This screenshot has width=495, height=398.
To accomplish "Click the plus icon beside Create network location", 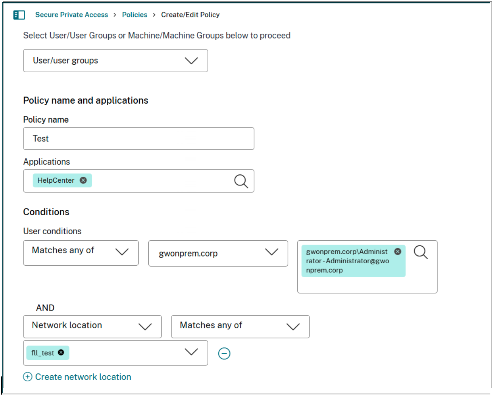I will tap(28, 377).
